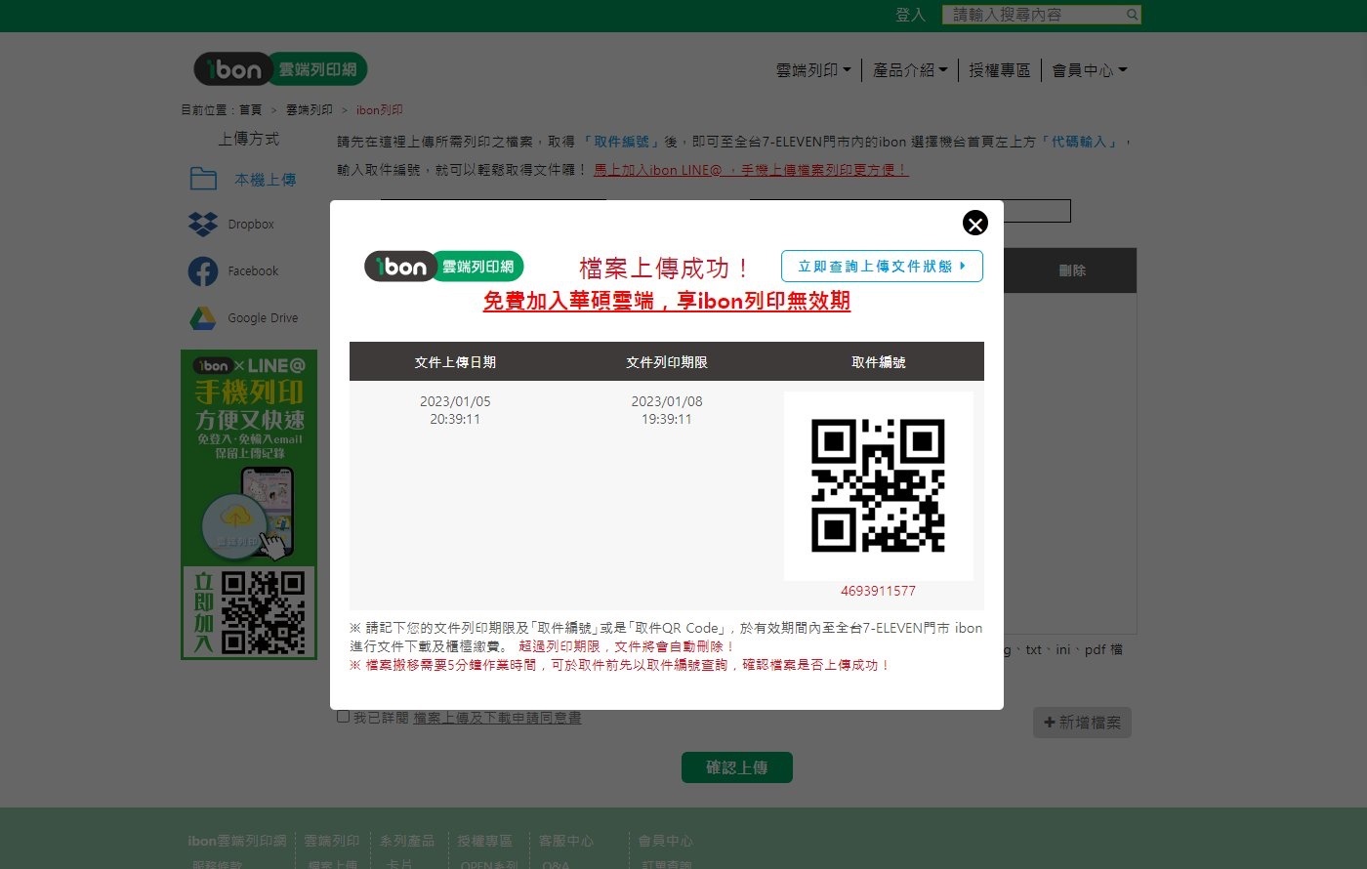Click the pickup QR code image
1367x869 pixels.
tap(878, 485)
